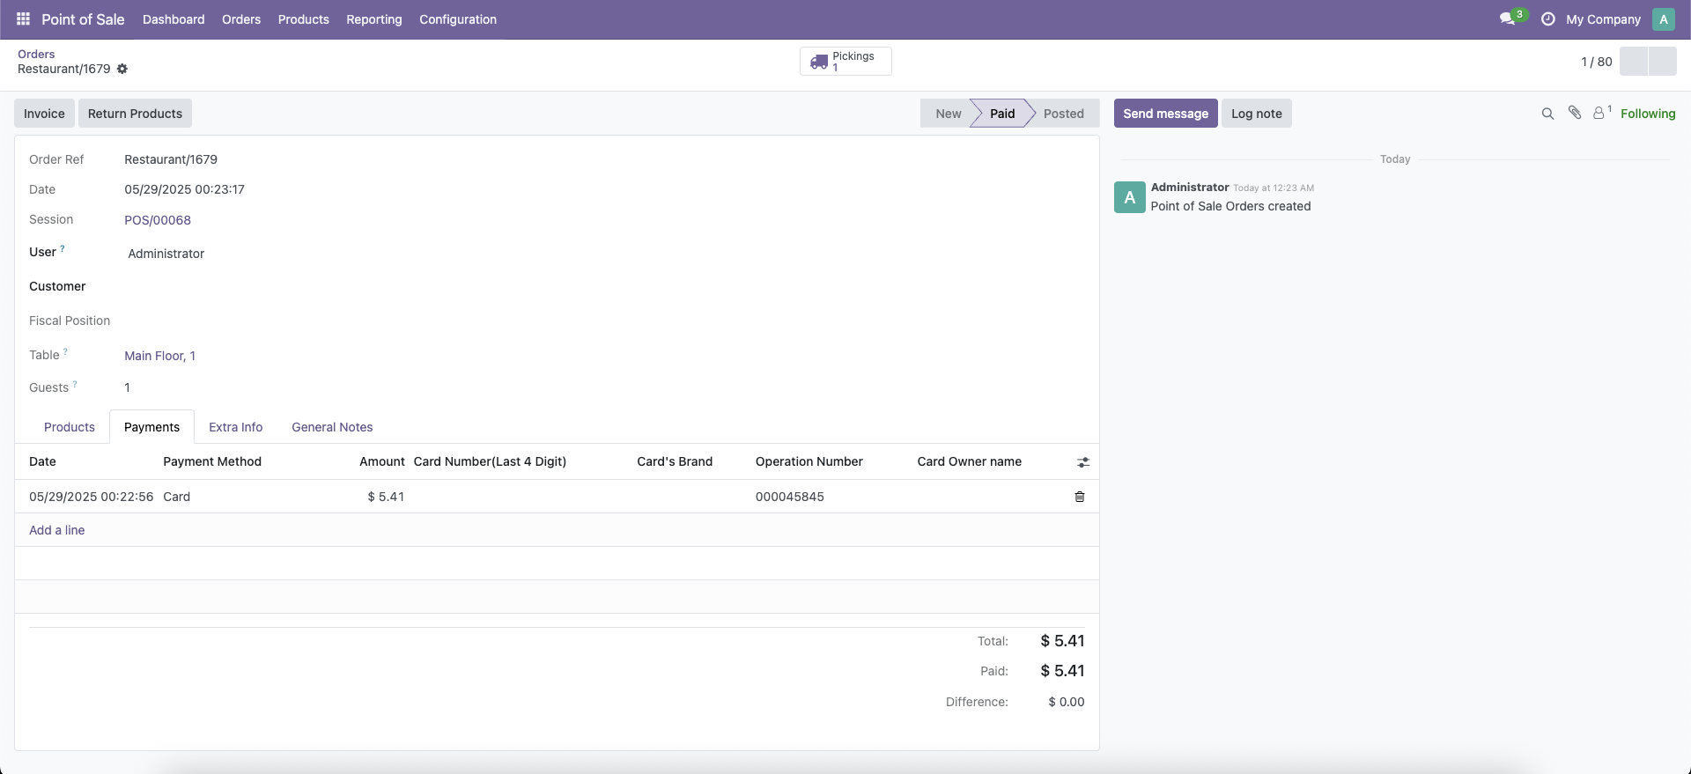Switch to the Products tab

[x=70, y=427]
